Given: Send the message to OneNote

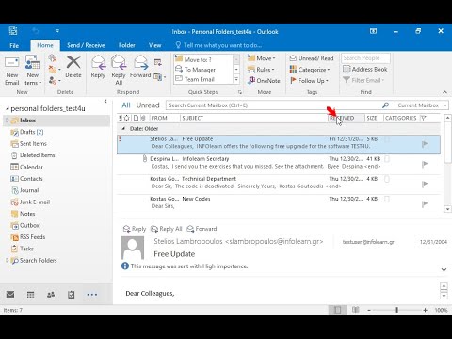Looking at the screenshot, I should tap(264, 80).
